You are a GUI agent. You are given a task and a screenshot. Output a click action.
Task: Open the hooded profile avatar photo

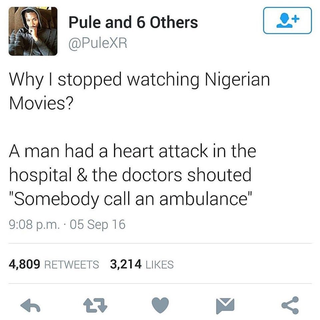pos(33,31)
